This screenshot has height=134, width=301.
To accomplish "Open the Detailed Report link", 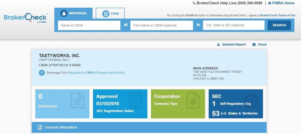I will [x=234, y=44].
